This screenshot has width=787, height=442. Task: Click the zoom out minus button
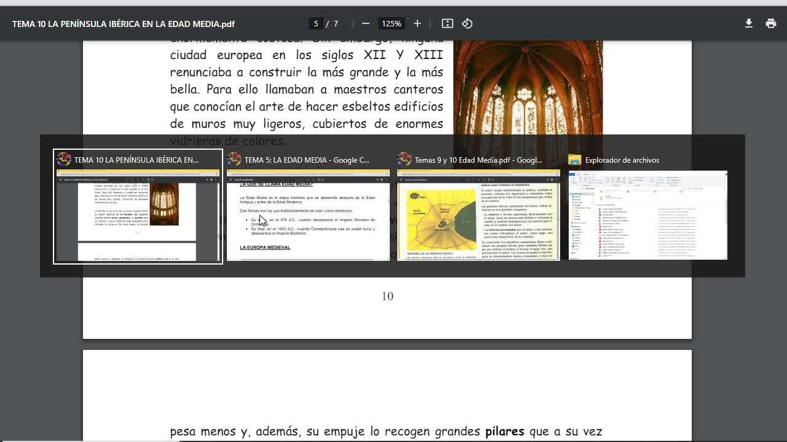(x=366, y=23)
